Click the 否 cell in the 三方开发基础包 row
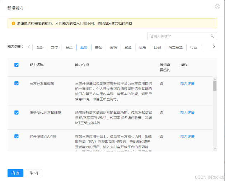This screenshot has width=225, height=181. [x=161, y=84]
